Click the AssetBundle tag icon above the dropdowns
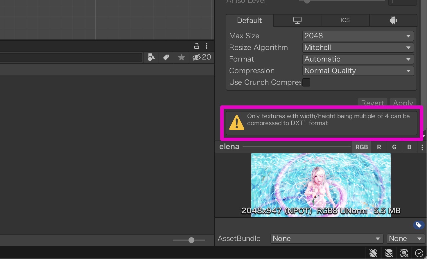Viewport: 427px width, 259px height. click(x=419, y=225)
